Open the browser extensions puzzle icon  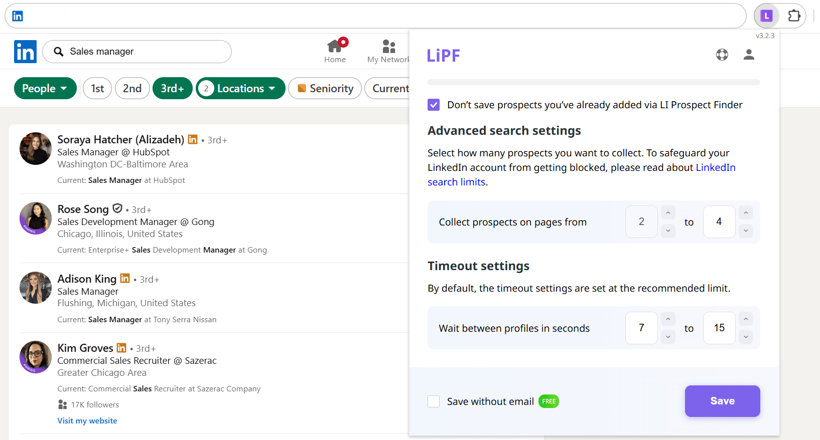(x=794, y=16)
